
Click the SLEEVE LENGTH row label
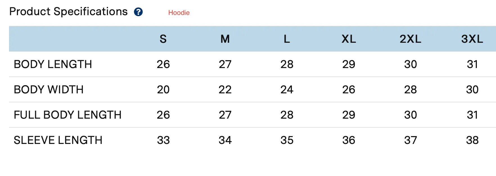(58, 140)
